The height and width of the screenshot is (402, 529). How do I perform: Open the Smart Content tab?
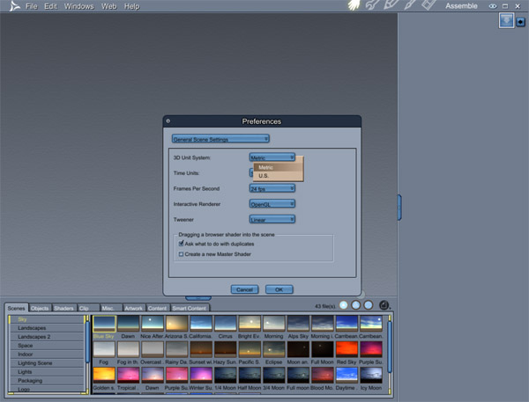pyautogui.click(x=190, y=308)
